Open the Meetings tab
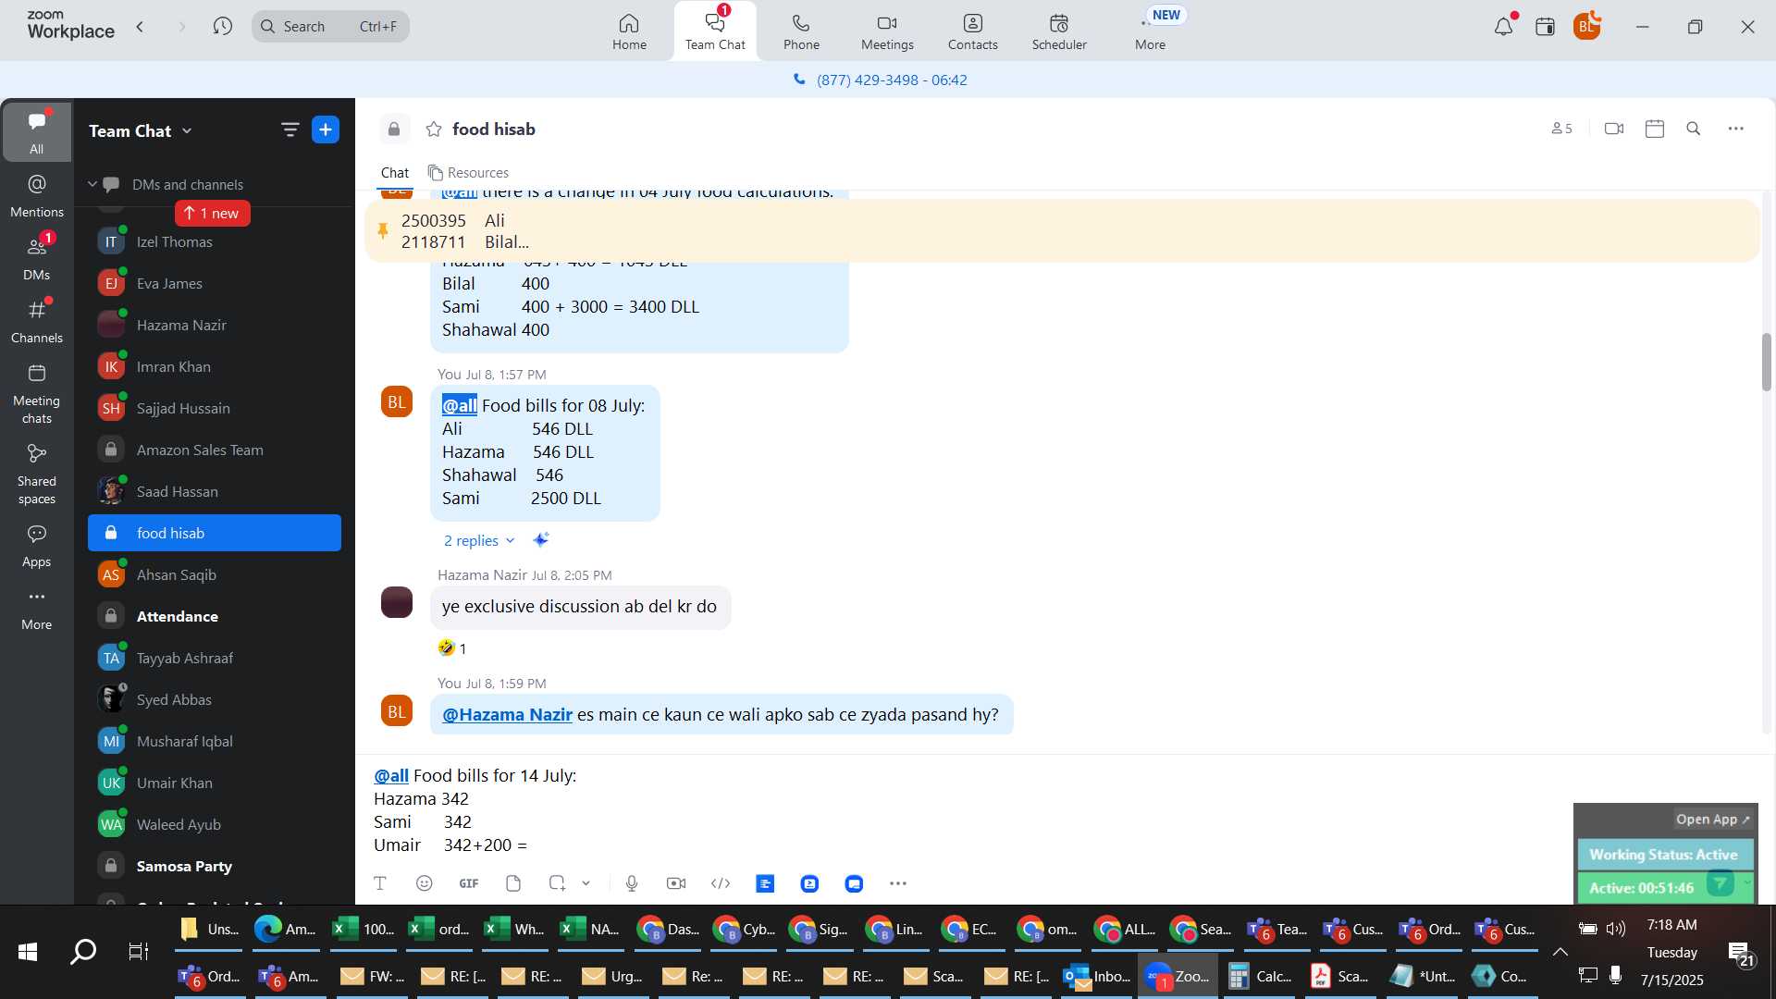The width and height of the screenshot is (1776, 999). tap(887, 31)
